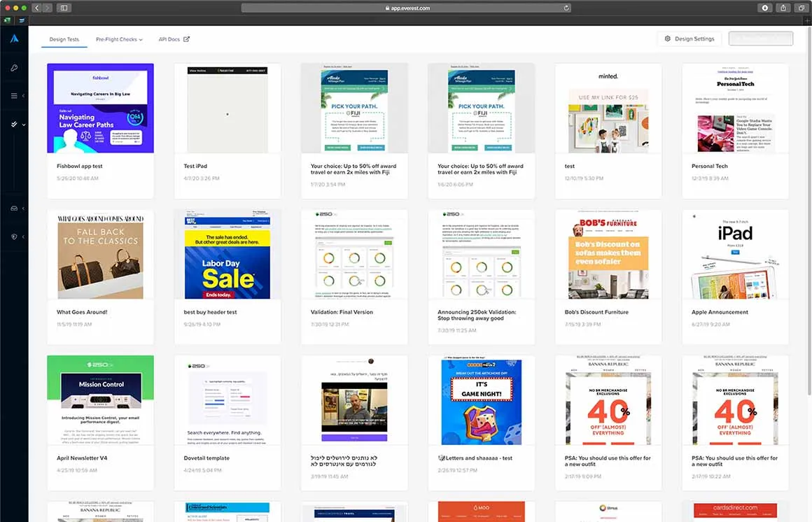Open the What Goes Around thumbnail
The width and height of the screenshot is (812, 522).
pos(101,254)
